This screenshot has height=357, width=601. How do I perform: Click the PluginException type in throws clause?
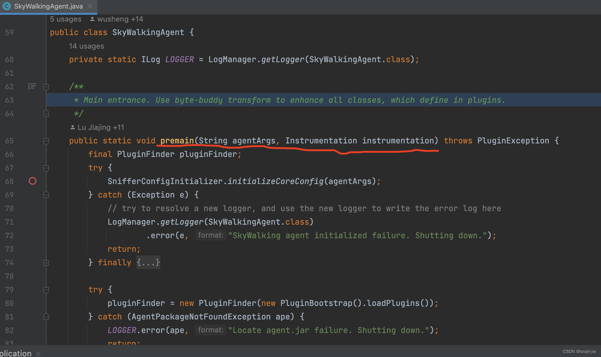pyautogui.click(x=513, y=141)
